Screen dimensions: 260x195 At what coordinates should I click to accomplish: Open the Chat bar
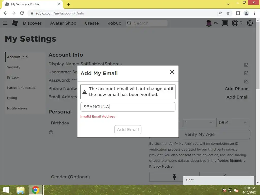coord(219,180)
